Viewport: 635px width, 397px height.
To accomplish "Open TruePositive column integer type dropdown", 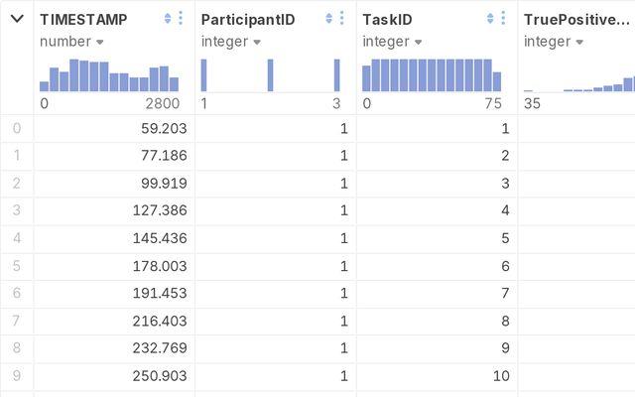I will coord(554,42).
